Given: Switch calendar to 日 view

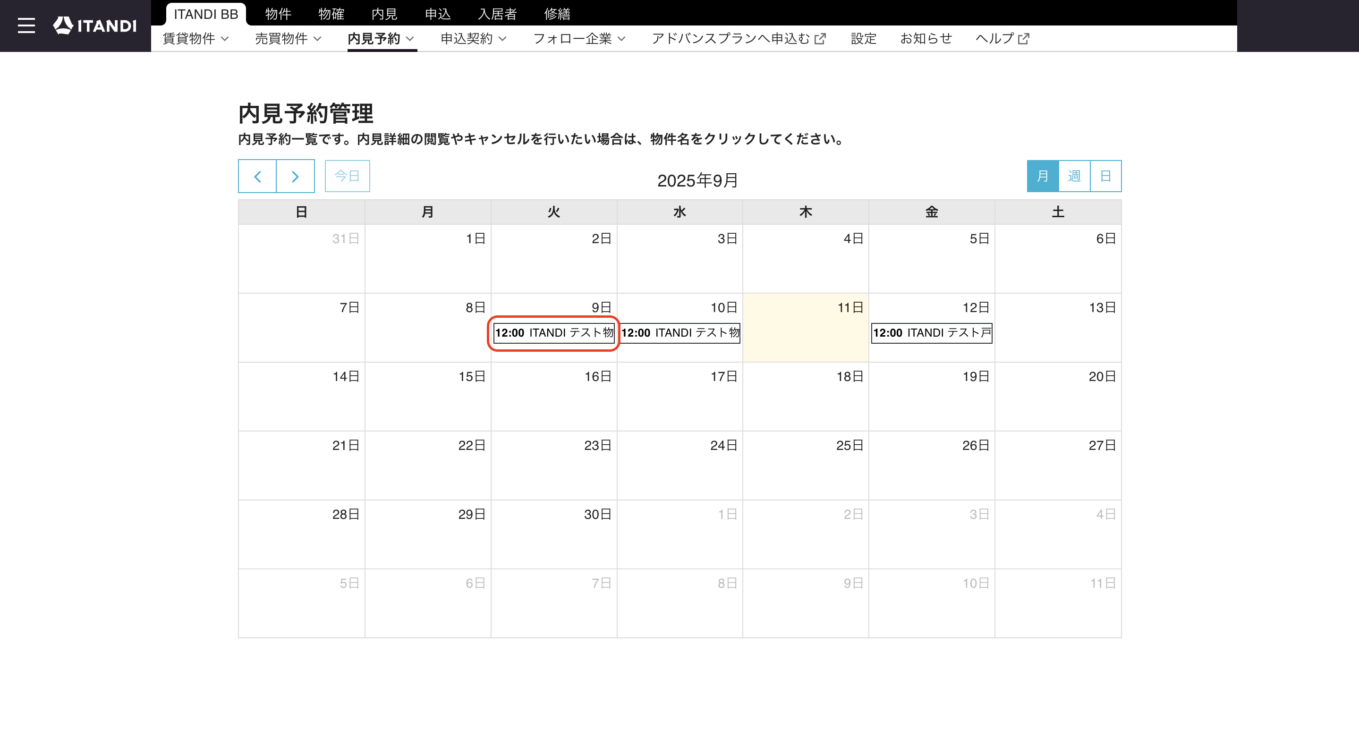Looking at the screenshot, I should 1106,176.
